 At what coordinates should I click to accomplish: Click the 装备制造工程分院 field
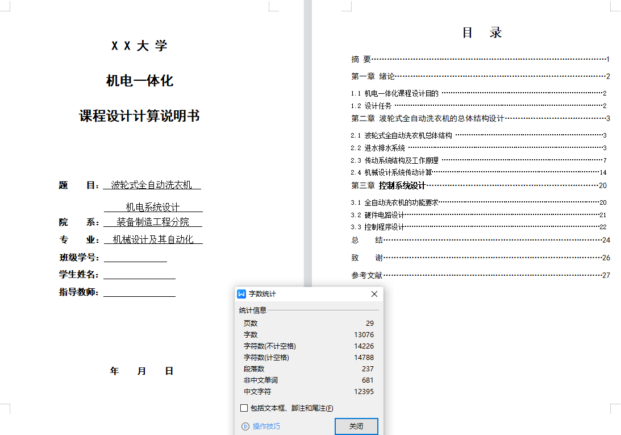click(x=153, y=222)
